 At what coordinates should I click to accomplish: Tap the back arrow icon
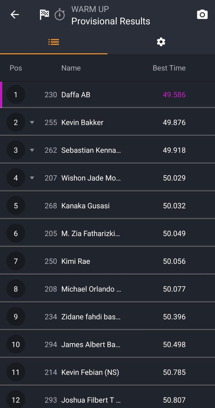pos(15,15)
